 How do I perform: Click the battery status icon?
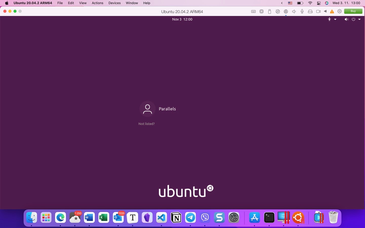click(300, 3)
